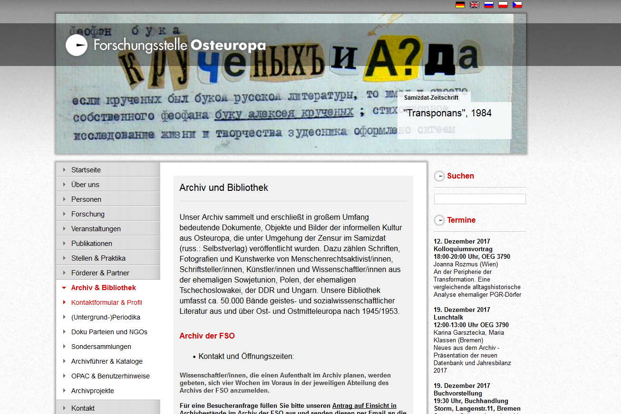Switch language via the UK flag
The image size is (621, 414).
pyautogui.click(x=475, y=5)
